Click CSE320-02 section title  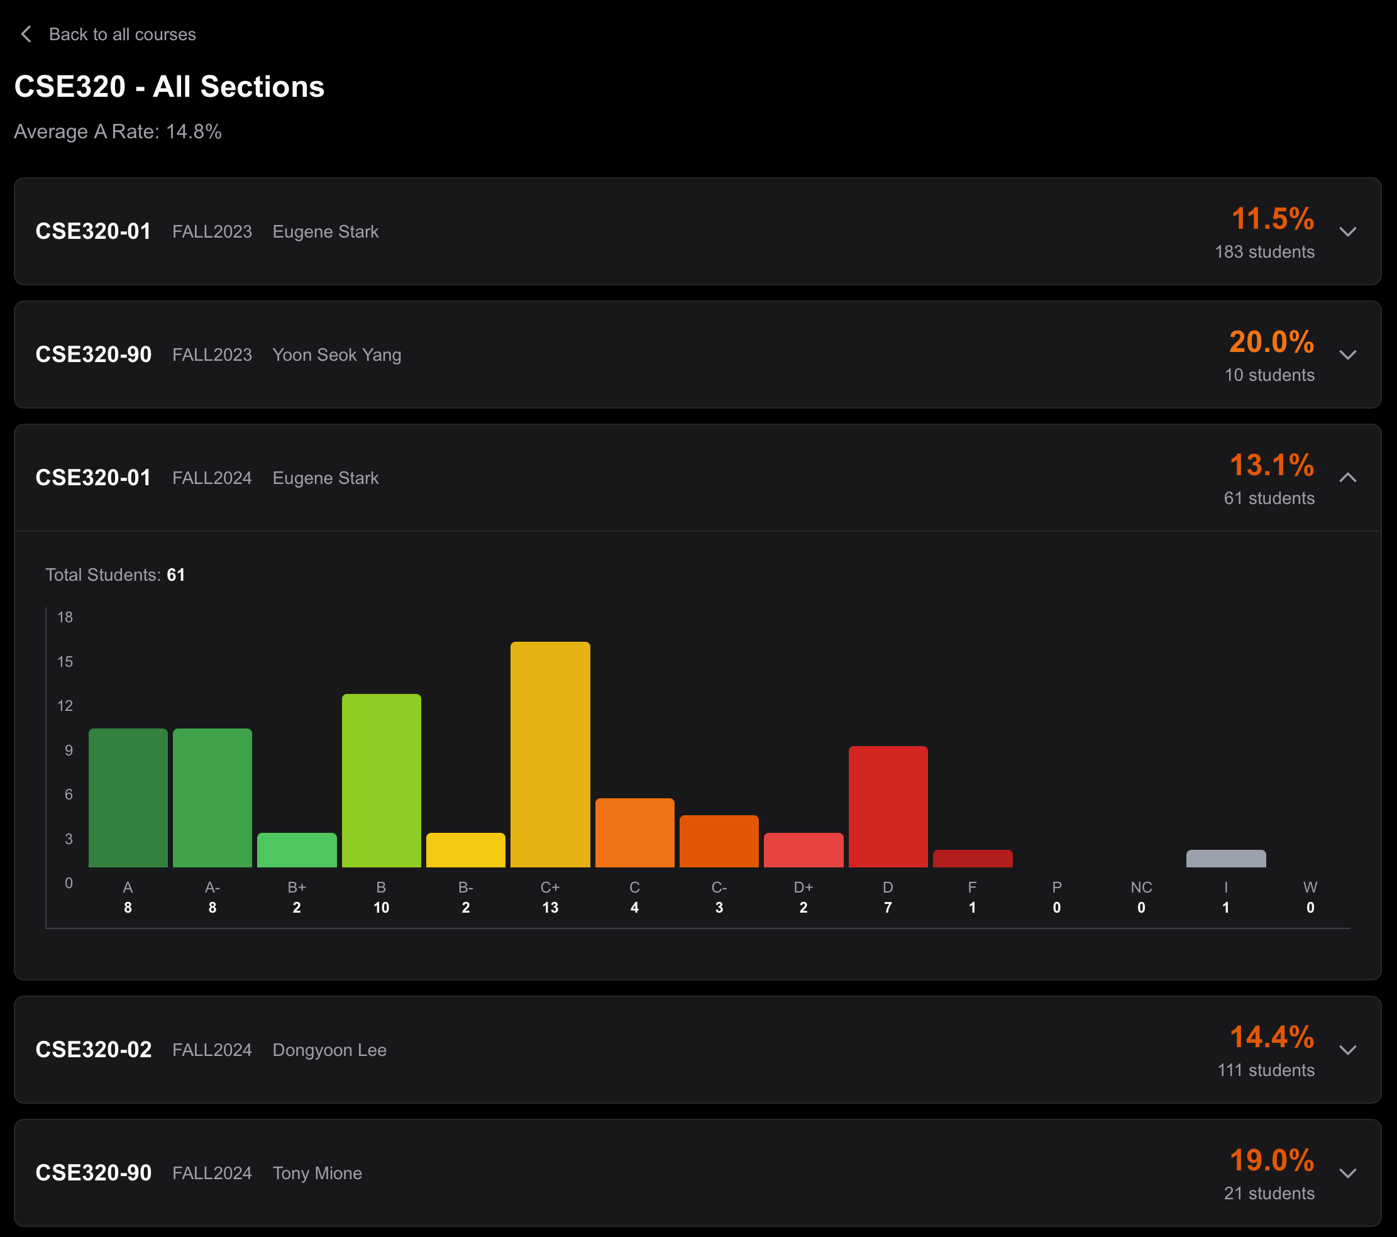tap(94, 1050)
